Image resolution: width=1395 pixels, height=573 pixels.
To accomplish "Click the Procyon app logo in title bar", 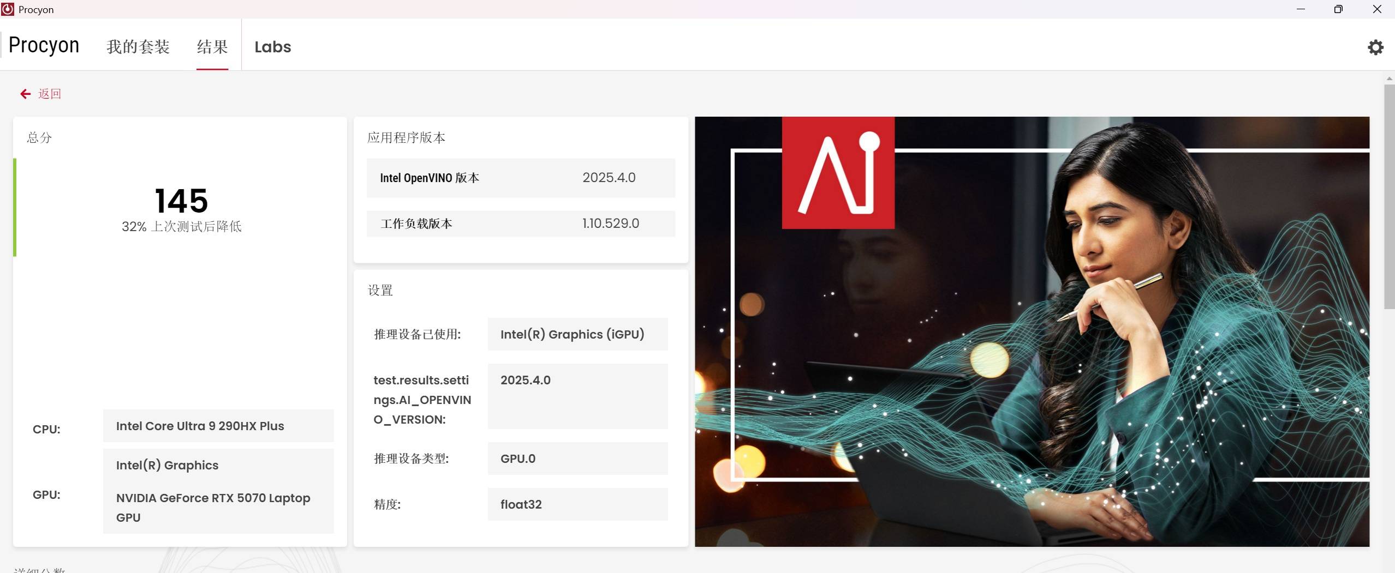I will point(8,9).
